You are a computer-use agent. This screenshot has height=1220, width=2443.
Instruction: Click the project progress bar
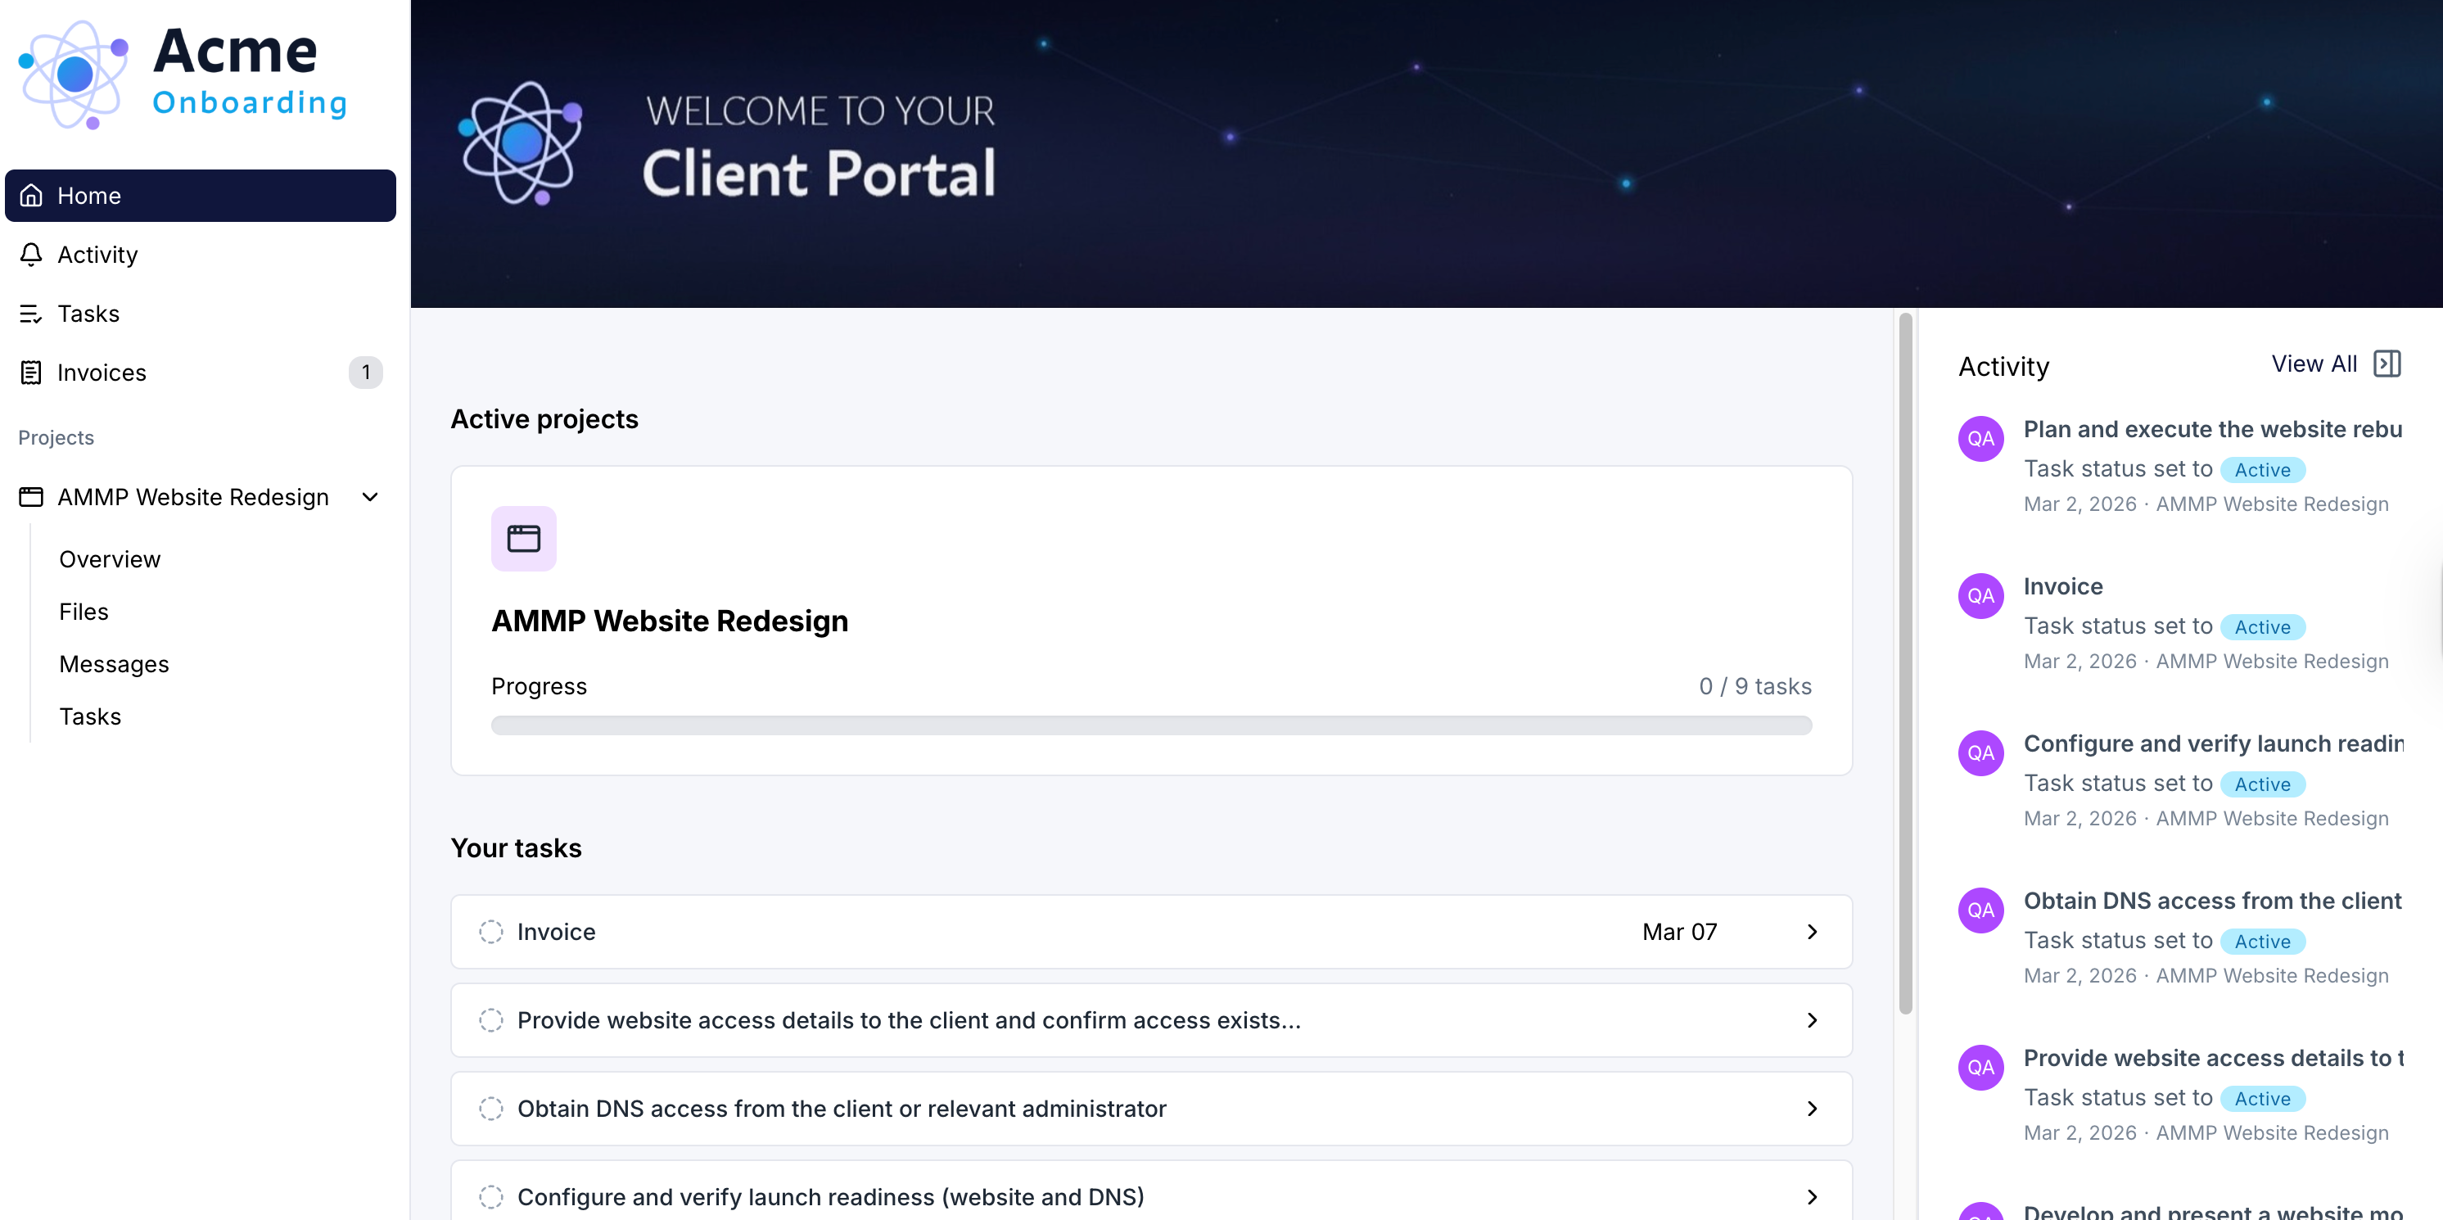click(1150, 725)
